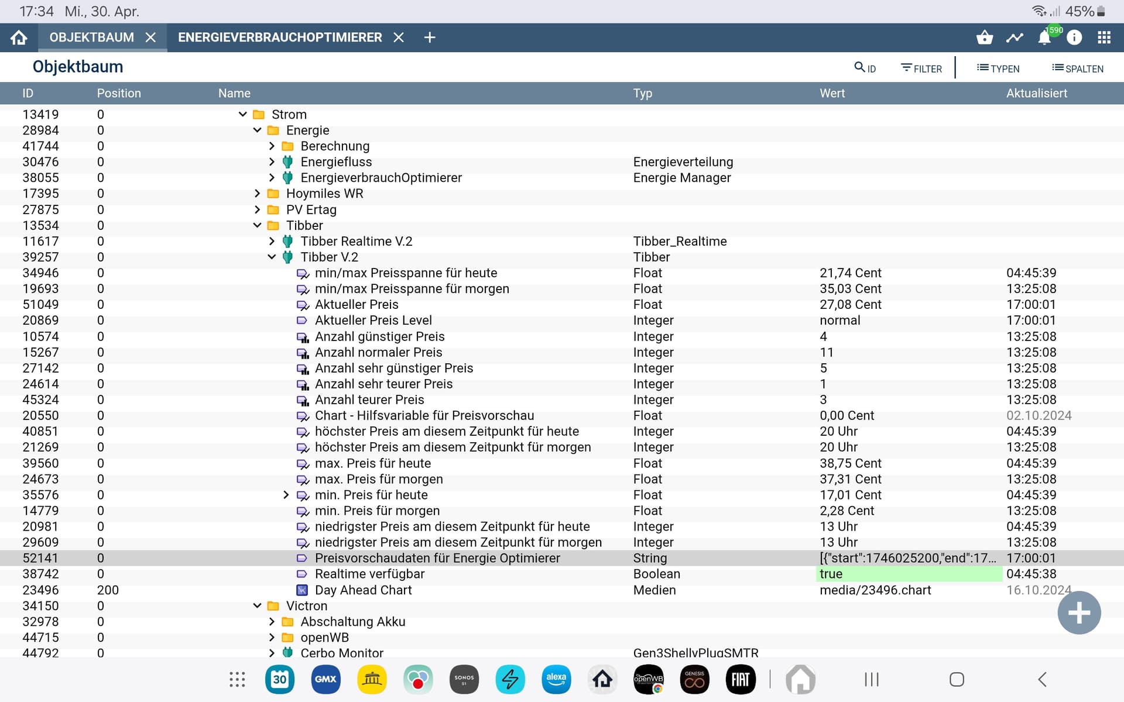Close the OBJEKTBAUM tab
The width and height of the screenshot is (1124, 702).
click(x=150, y=37)
